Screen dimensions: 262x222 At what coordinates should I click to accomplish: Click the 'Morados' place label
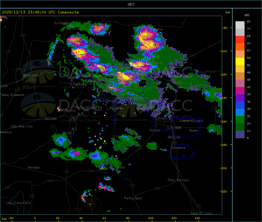click(x=34, y=167)
